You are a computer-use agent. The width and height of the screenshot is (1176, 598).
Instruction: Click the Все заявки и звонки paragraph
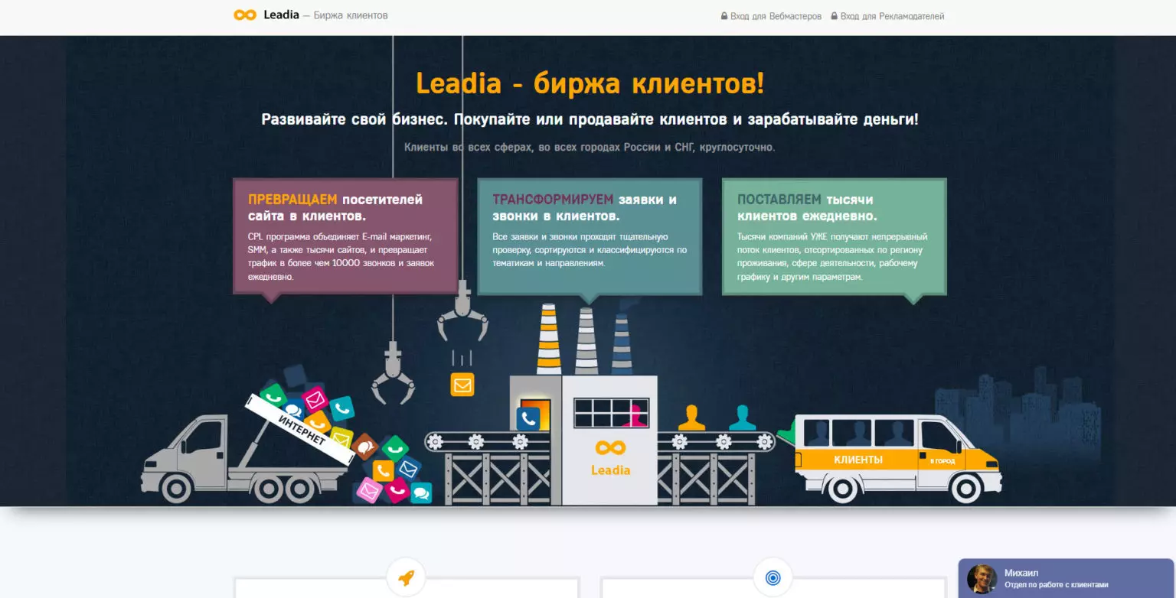590,249
